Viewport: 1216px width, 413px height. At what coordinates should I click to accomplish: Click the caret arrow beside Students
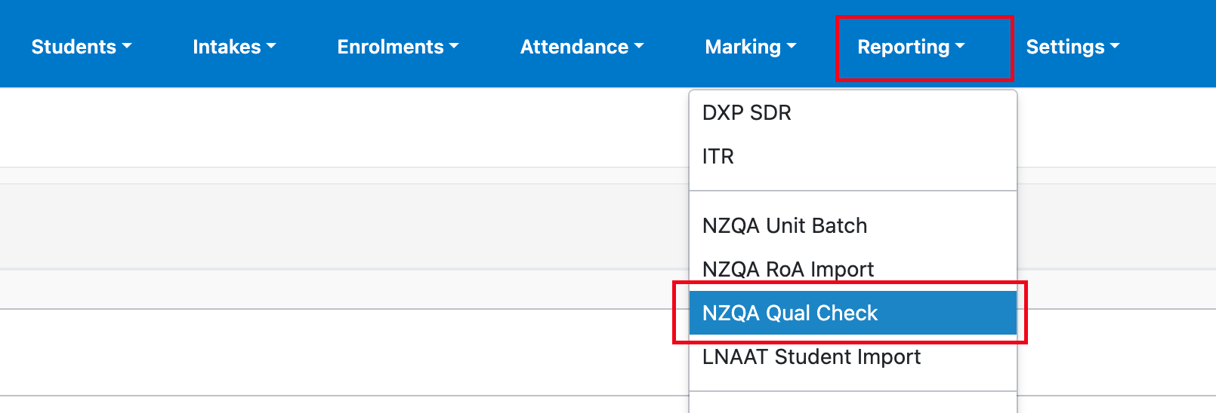pyautogui.click(x=127, y=46)
